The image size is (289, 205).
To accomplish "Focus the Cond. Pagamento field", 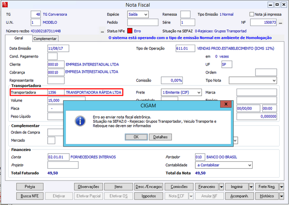I will (x=52, y=57).
